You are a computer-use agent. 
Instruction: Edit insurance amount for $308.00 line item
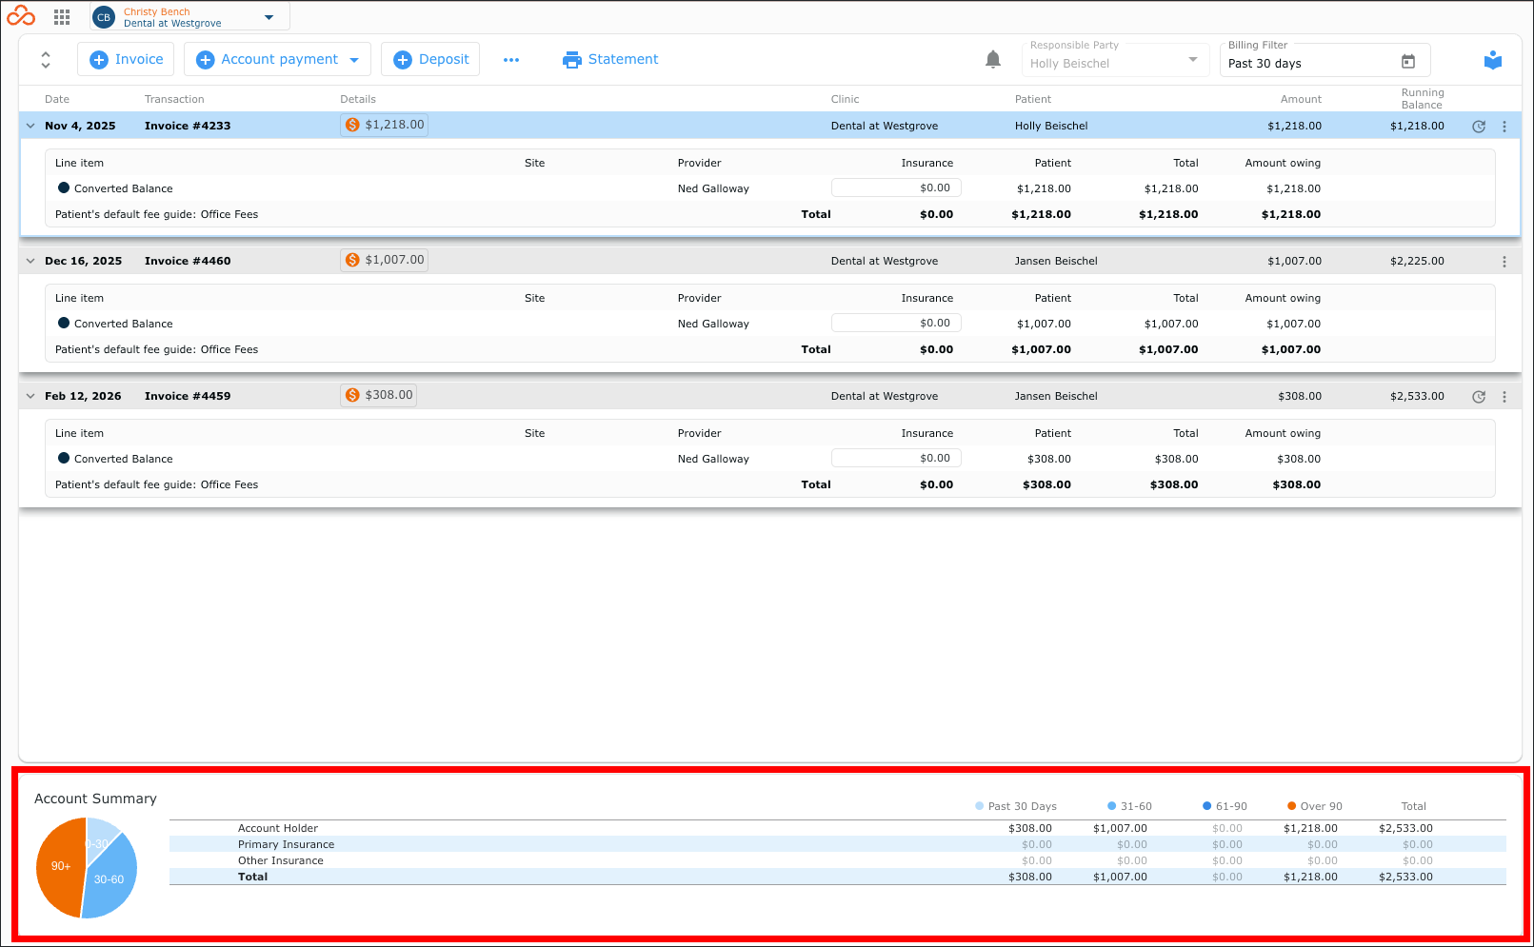click(x=896, y=459)
